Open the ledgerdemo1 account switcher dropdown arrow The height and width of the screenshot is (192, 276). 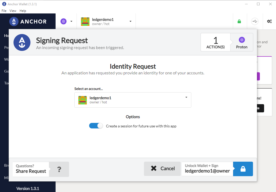coord(130,21)
